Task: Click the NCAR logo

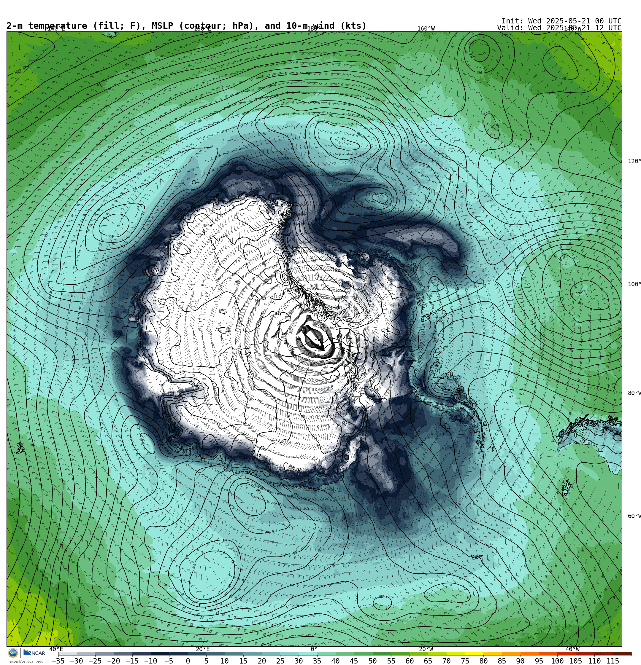Action: tap(34, 653)
